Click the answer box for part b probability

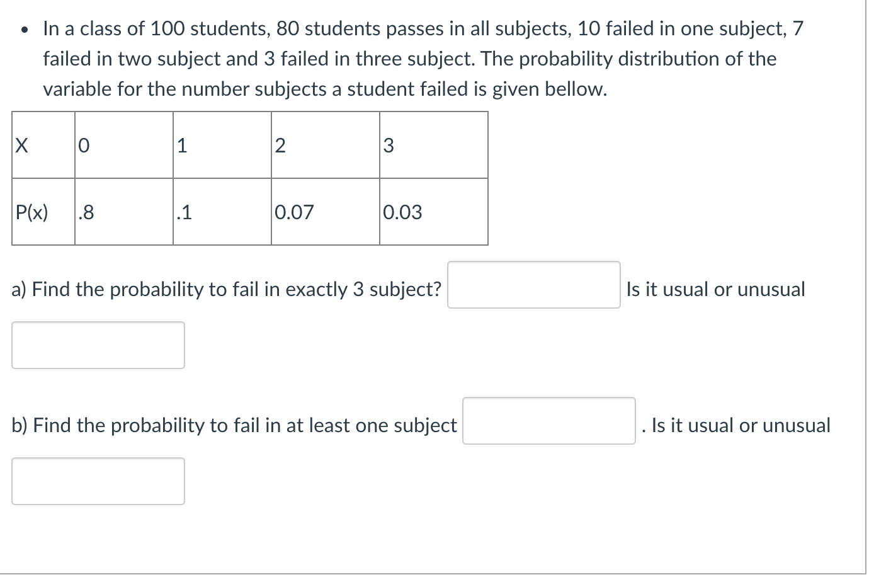point(548,421)
